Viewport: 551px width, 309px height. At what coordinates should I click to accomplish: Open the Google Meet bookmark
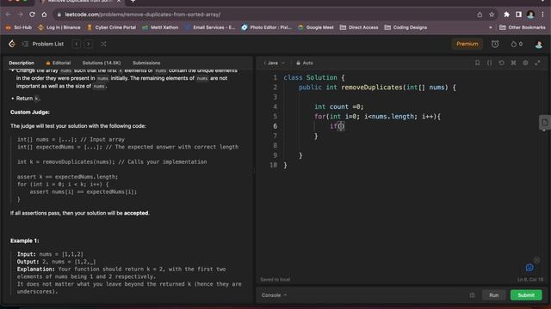tap(316, 27)
